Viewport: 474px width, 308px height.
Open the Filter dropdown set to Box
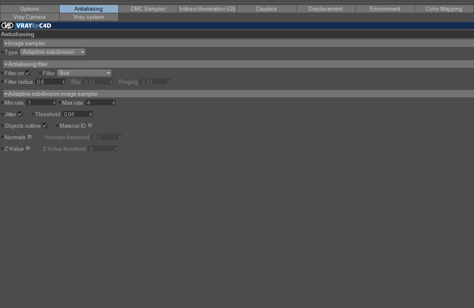[x=84, y=73]
